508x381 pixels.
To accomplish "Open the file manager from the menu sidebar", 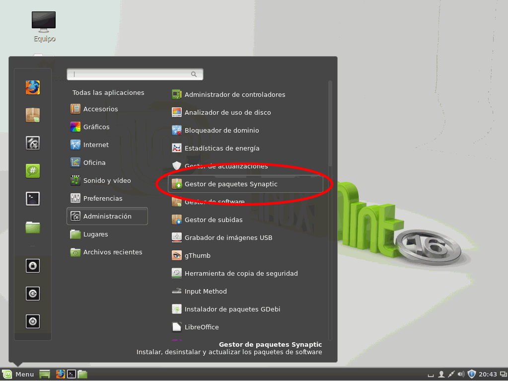I will [x=33, y=226].
